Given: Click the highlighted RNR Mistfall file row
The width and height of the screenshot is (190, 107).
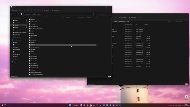Looking at the screenshot, I should (x=63, y=45).
